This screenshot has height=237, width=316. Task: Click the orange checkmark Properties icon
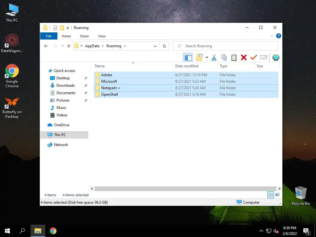[x=254, y=58]
